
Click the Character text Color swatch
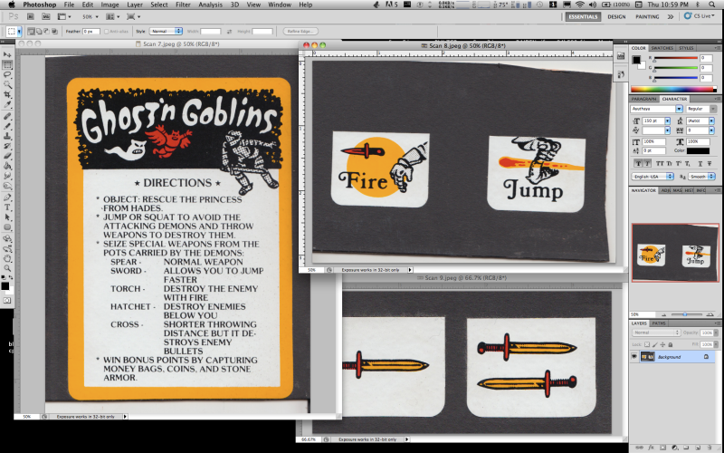pyautogui.click(x=698, y=150)
